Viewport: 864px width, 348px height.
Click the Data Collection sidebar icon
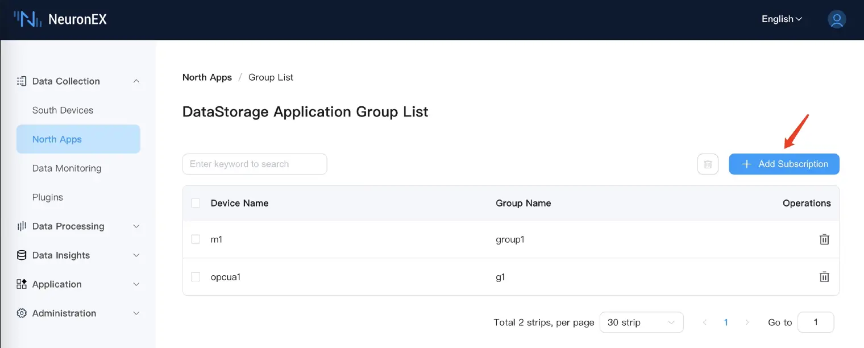[x=22, y=81]
